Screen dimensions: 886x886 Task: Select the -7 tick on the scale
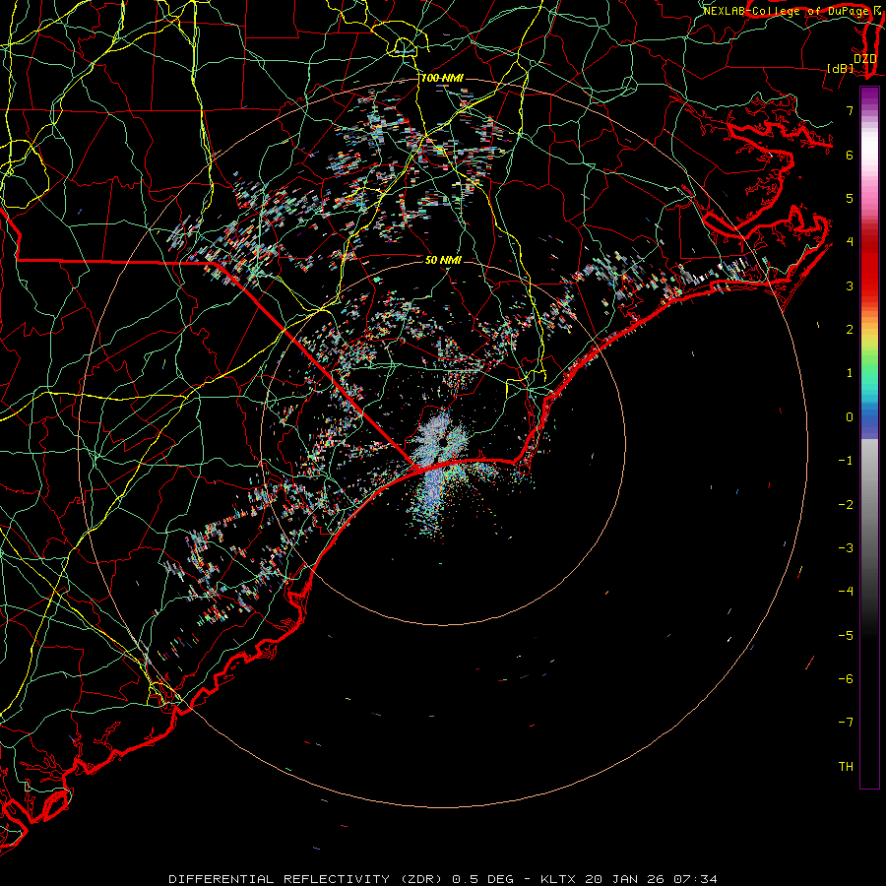[x=846, y=723]
